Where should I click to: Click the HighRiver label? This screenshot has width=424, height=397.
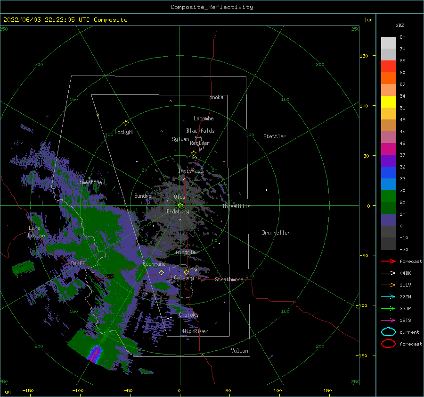[x=196, y=331]
